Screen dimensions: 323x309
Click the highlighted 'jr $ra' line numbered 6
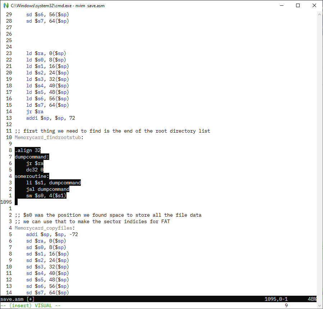34,163
